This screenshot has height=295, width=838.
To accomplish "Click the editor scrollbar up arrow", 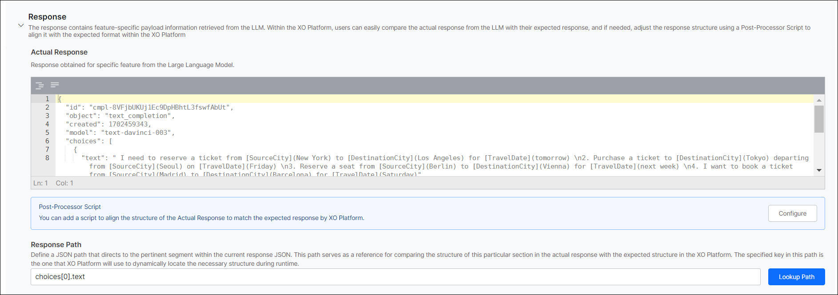I will pyautogui.click(x=819, y=100).
